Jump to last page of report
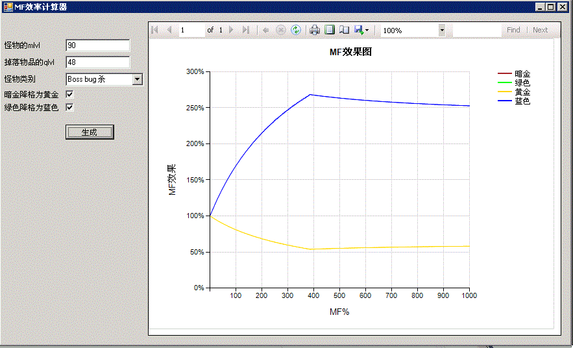This screenshot has height=348, width=573. tap(245, 30)
